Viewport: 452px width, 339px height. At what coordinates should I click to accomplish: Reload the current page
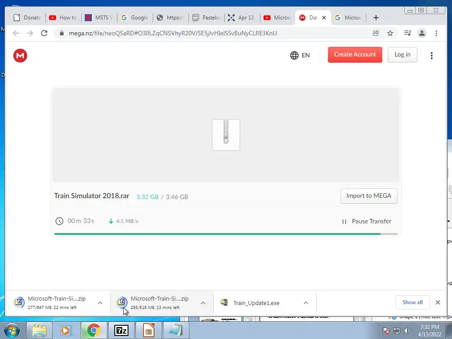pyautogui.click(x=44, y=33)
